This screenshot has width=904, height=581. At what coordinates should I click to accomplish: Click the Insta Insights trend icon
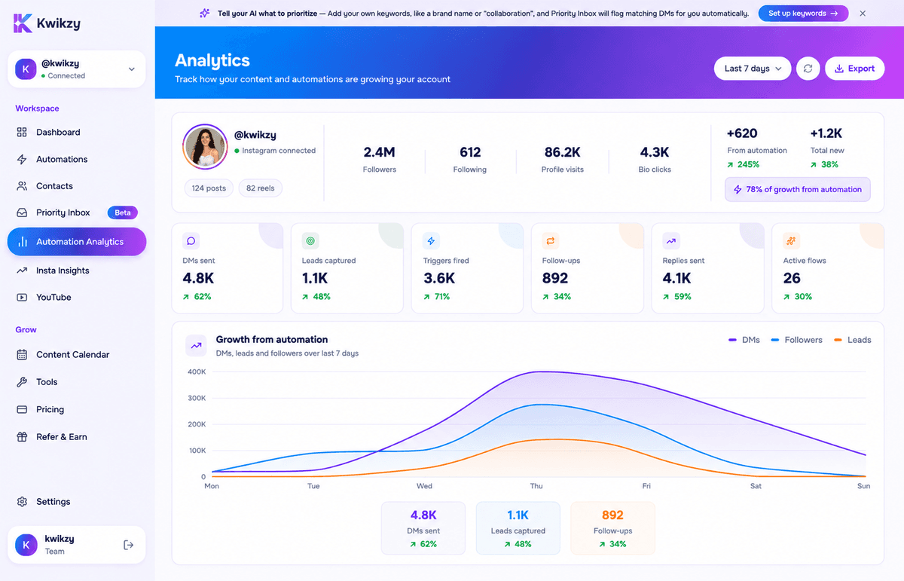[x=22, y=271]
